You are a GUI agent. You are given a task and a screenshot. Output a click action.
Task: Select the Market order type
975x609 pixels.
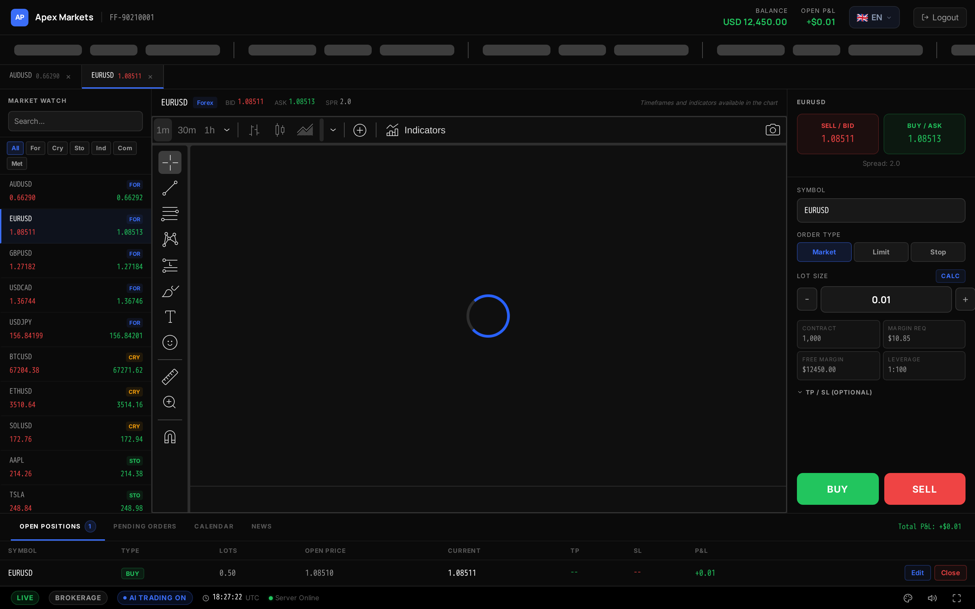824,252
